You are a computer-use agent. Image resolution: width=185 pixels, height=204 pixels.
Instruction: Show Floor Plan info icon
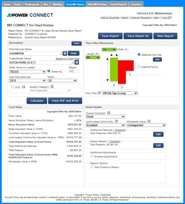(99, 93)
